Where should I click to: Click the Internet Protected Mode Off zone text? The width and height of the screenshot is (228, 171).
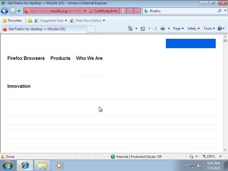[x=139, y=156]
